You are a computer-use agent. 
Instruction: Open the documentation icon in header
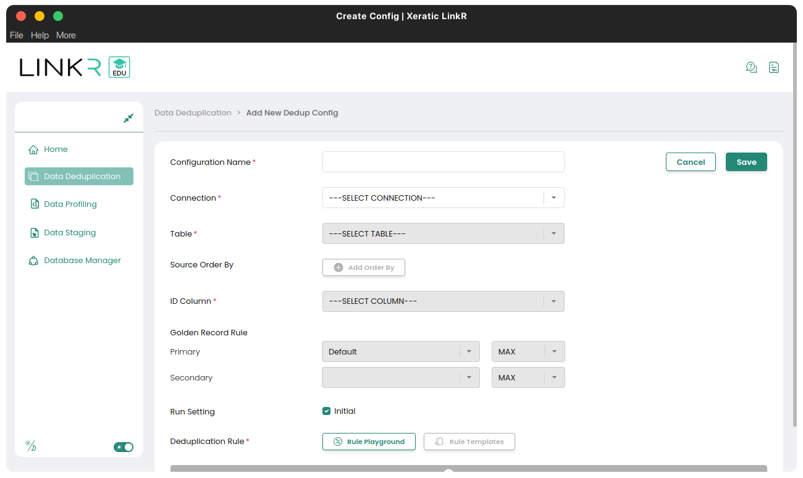[773, 67]
